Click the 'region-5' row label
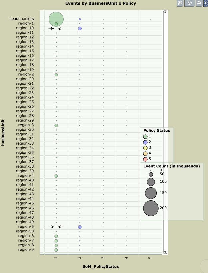 click(26, 226)
